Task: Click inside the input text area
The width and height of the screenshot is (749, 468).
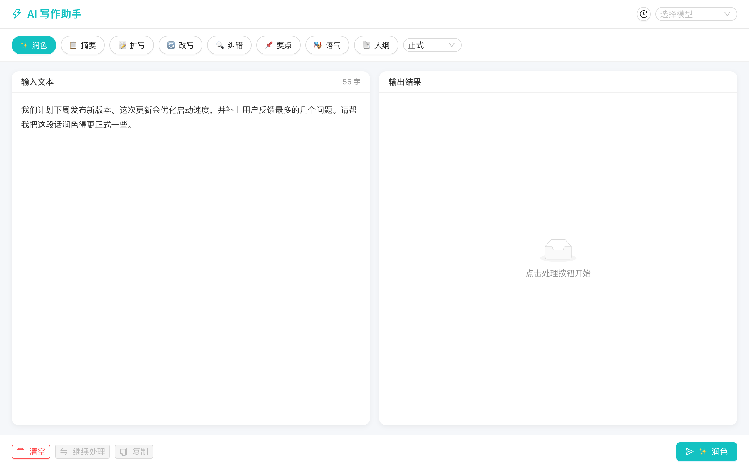Action: coord(191,259)
